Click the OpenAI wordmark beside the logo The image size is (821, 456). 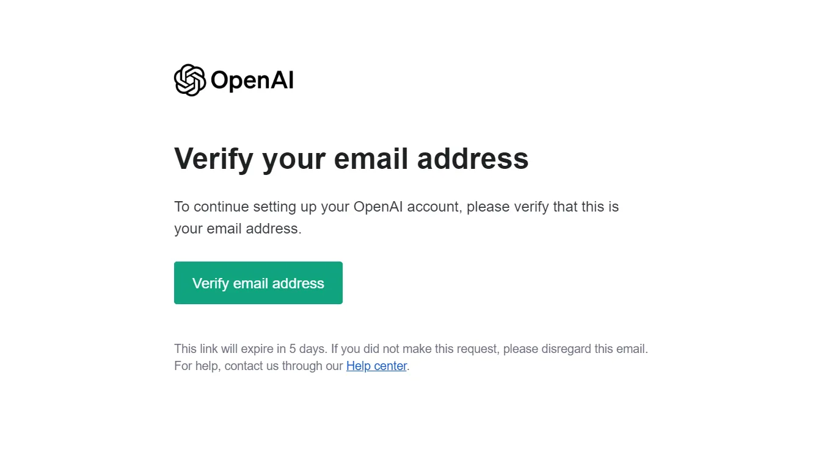(252, 80)
